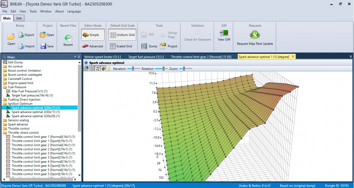Viewport: 354px width, 188px height.
Task: Adjust the Elevation slider
Action: coord(133,68)
